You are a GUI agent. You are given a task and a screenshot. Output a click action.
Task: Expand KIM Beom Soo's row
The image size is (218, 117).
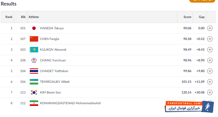click(210, 92)
